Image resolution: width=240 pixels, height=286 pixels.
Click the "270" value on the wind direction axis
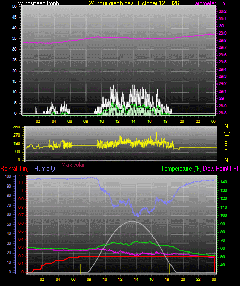click(16, 136)
